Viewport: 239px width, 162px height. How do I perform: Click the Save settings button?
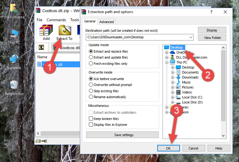click(122, 135)
